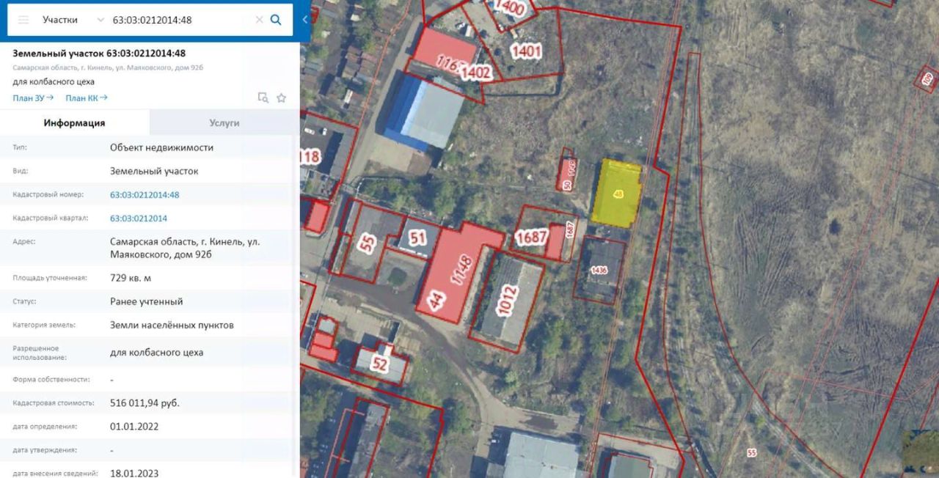The height and width of the screenshot is (478, 939).
Task: Collapse the side panel with left chevron
Action: click(305, 20)
